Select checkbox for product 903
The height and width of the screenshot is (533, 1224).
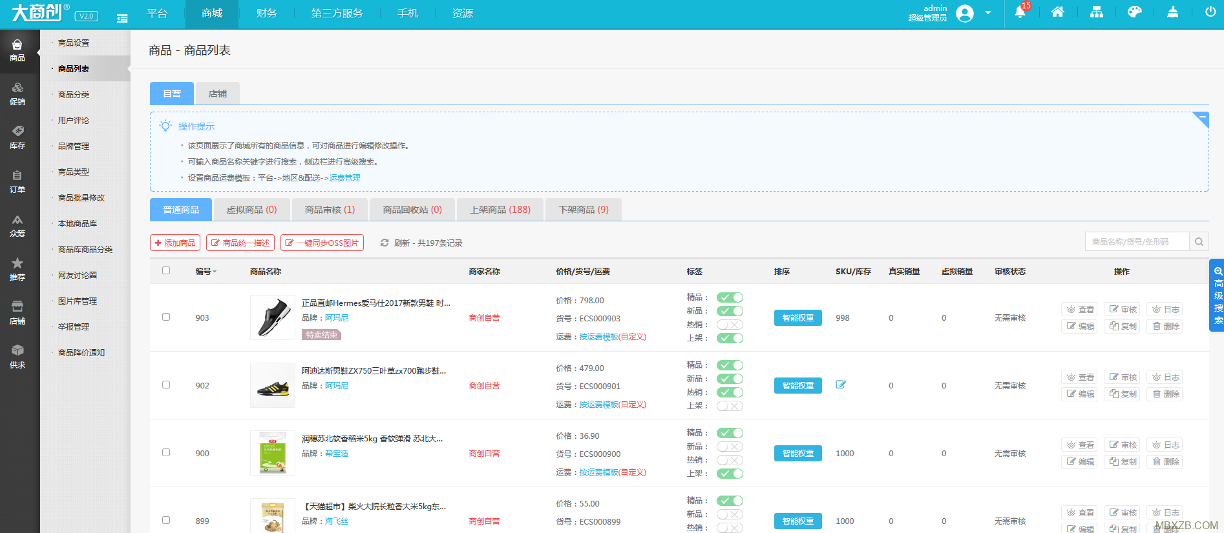tap(166, 317)
